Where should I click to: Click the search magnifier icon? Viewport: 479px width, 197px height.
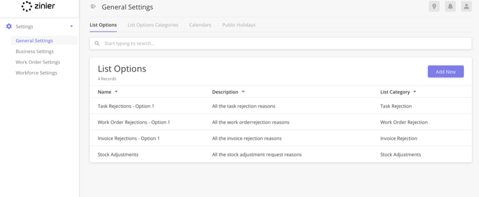pyautogui.click(x=97, y=44)
